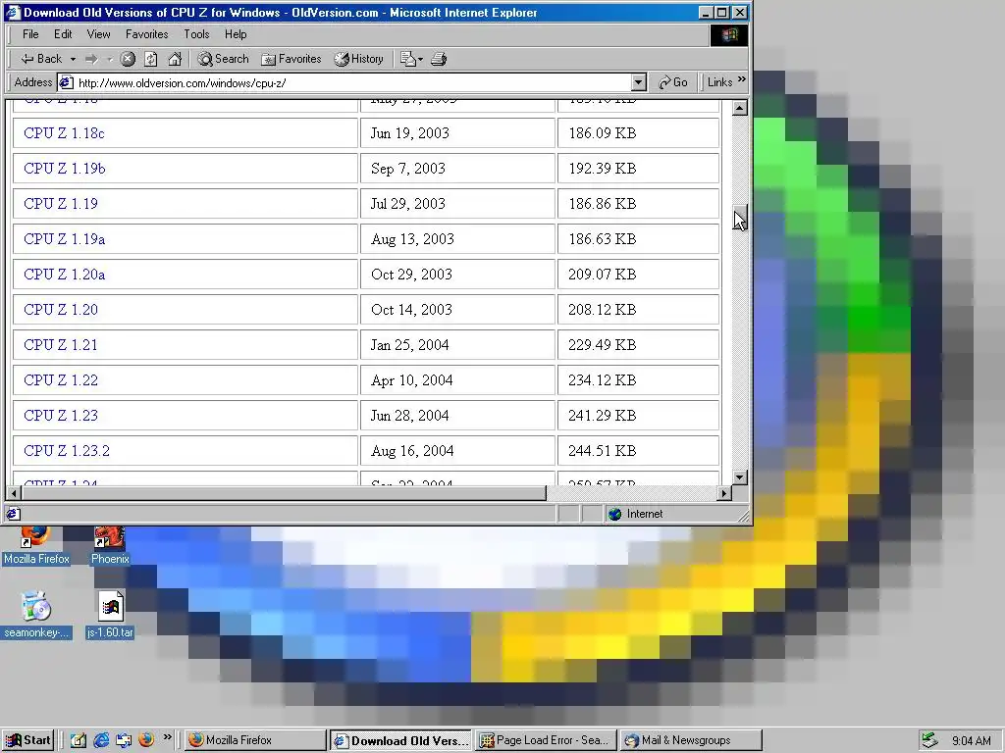Click the 9:04 AM taskbar clock
Screen dimensions: 1005x753
[x=971, y=741]
